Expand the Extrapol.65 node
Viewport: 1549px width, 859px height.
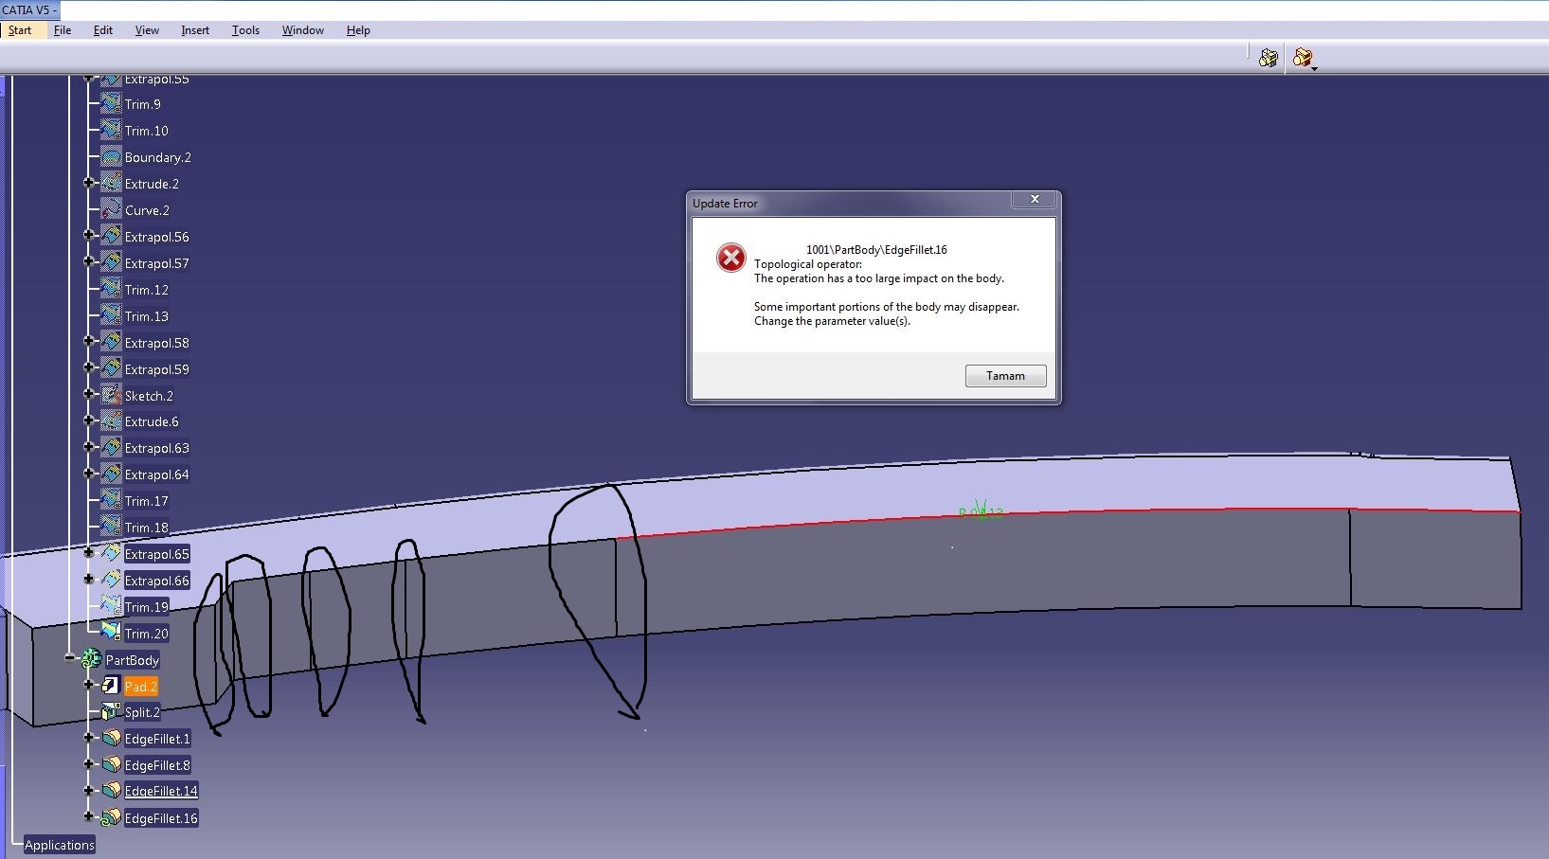click(x=88, y=552)
